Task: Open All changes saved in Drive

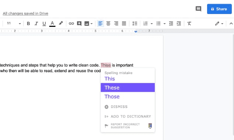Action: click(x=25, y=13)
